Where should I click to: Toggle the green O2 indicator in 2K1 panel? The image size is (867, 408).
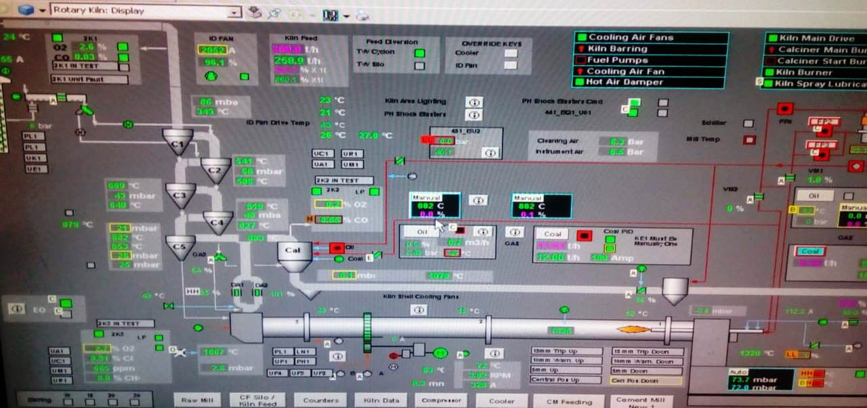(x=123, y=47)
